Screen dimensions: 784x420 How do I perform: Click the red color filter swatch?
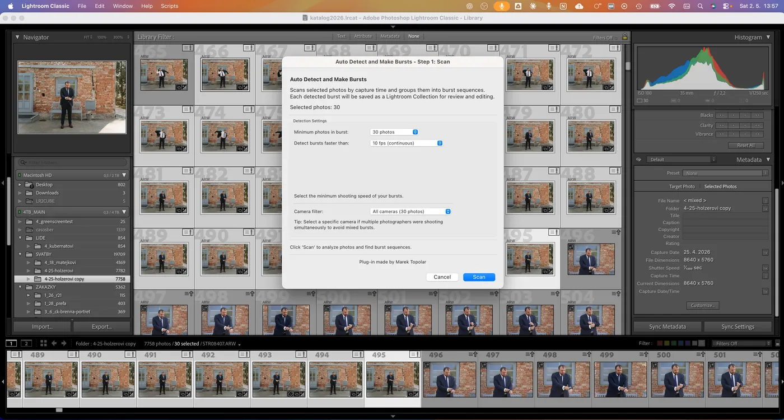point(660,343)
